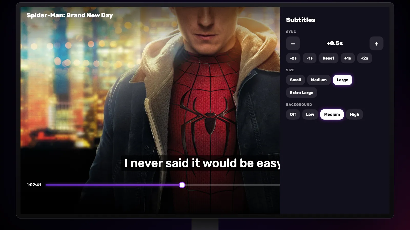The width and height of the screenshot is (410, 230).
Task: Turn subtitle background Off
Action: click(293, 114)
